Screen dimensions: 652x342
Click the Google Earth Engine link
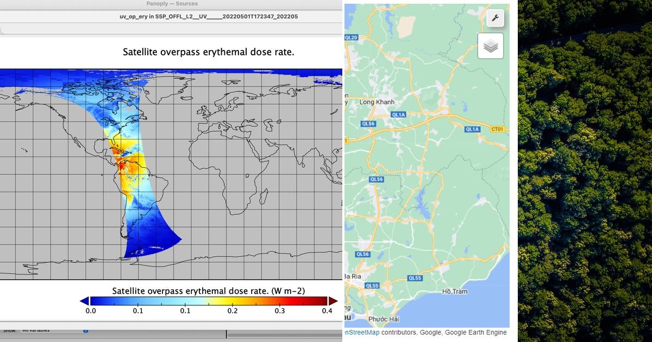click(x=477, y=332)
